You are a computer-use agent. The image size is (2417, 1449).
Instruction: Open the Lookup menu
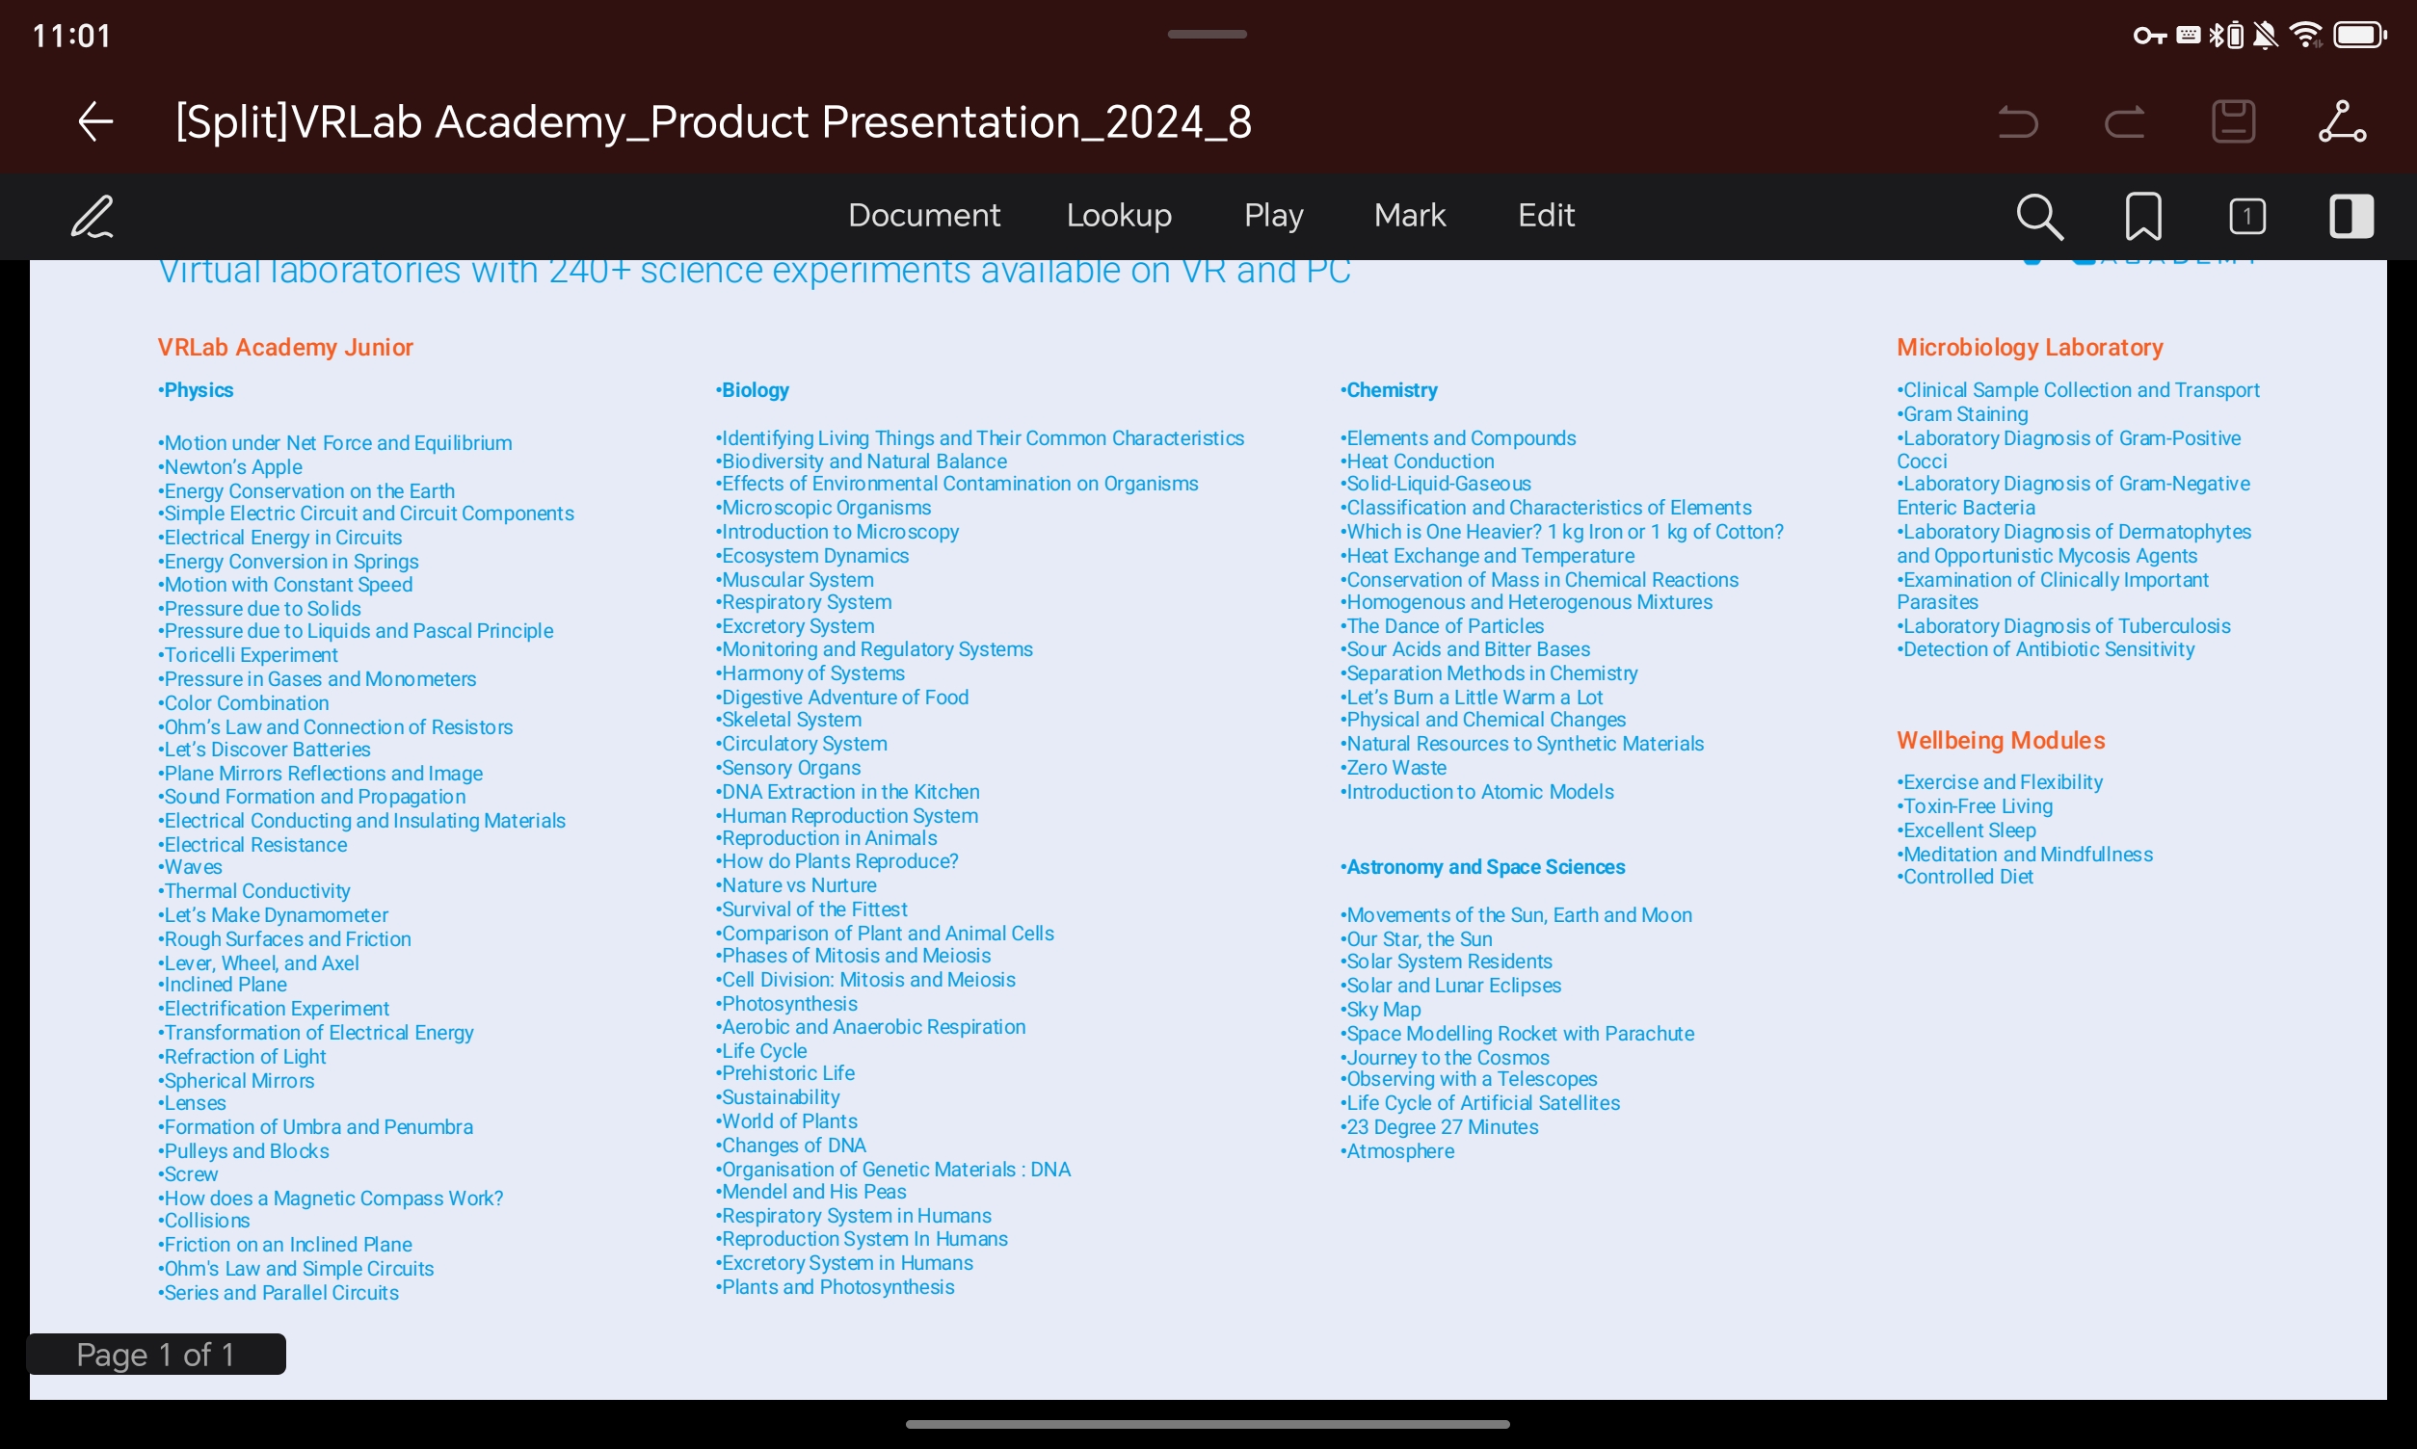pos(1118,215)
